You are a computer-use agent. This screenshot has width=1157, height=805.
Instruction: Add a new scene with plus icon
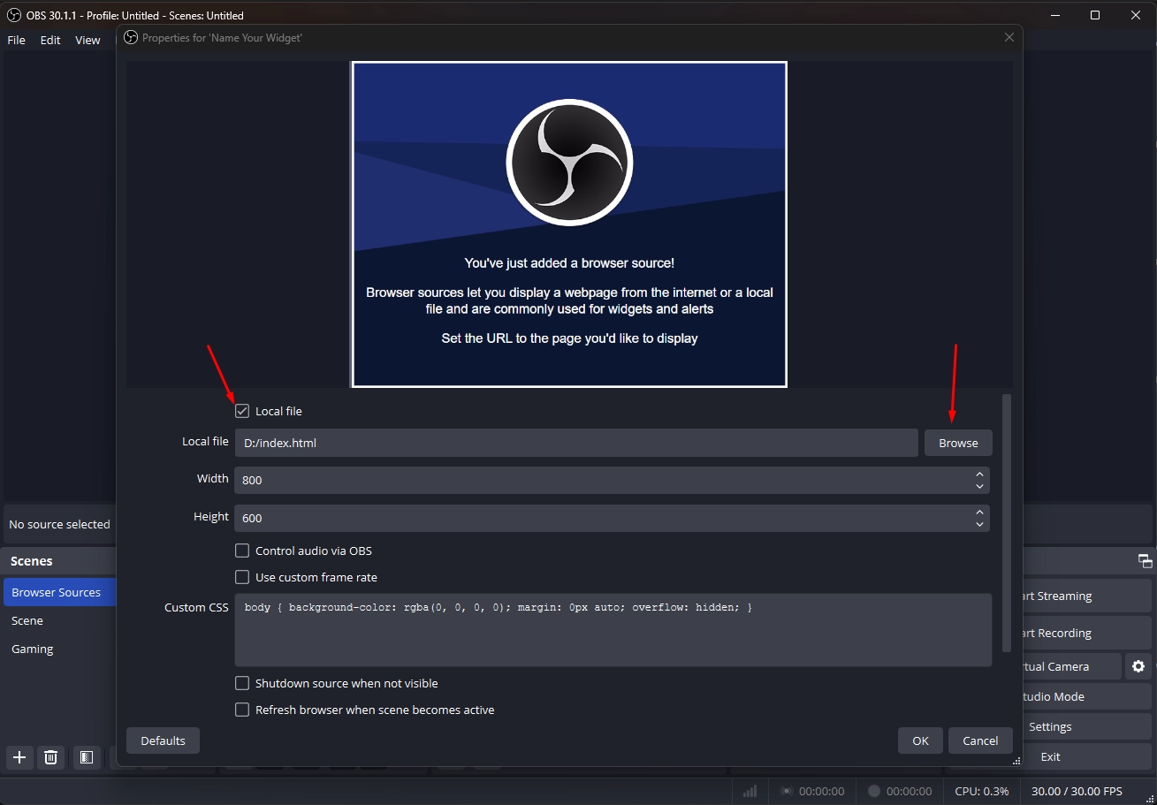pyautogui.click(x=19, y=757)
